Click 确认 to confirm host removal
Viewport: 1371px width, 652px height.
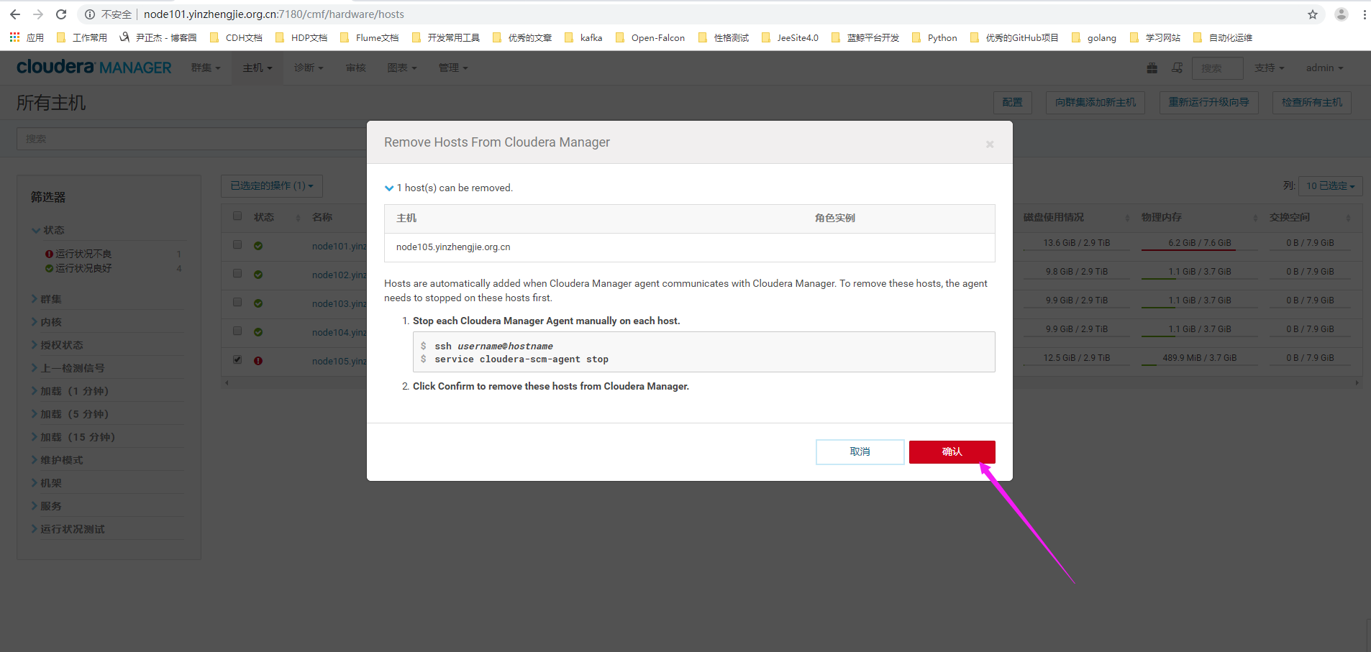click(x=952, y=451)
